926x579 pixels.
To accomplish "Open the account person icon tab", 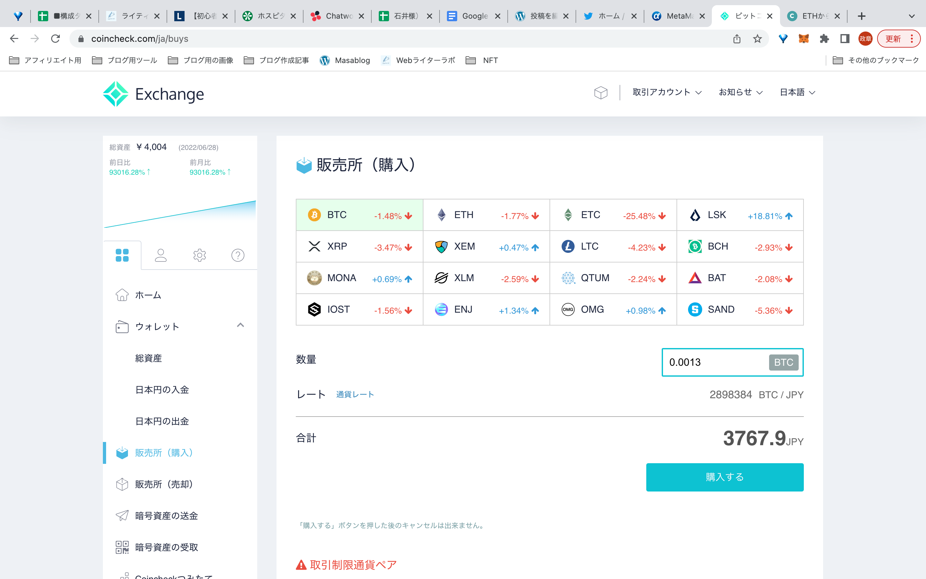I will click(161, 255).
